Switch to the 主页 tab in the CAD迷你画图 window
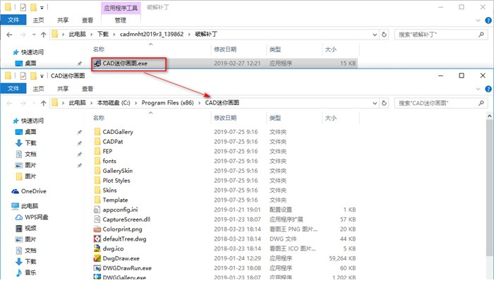This screenshot has width=494, height=290. coord(38,89)
